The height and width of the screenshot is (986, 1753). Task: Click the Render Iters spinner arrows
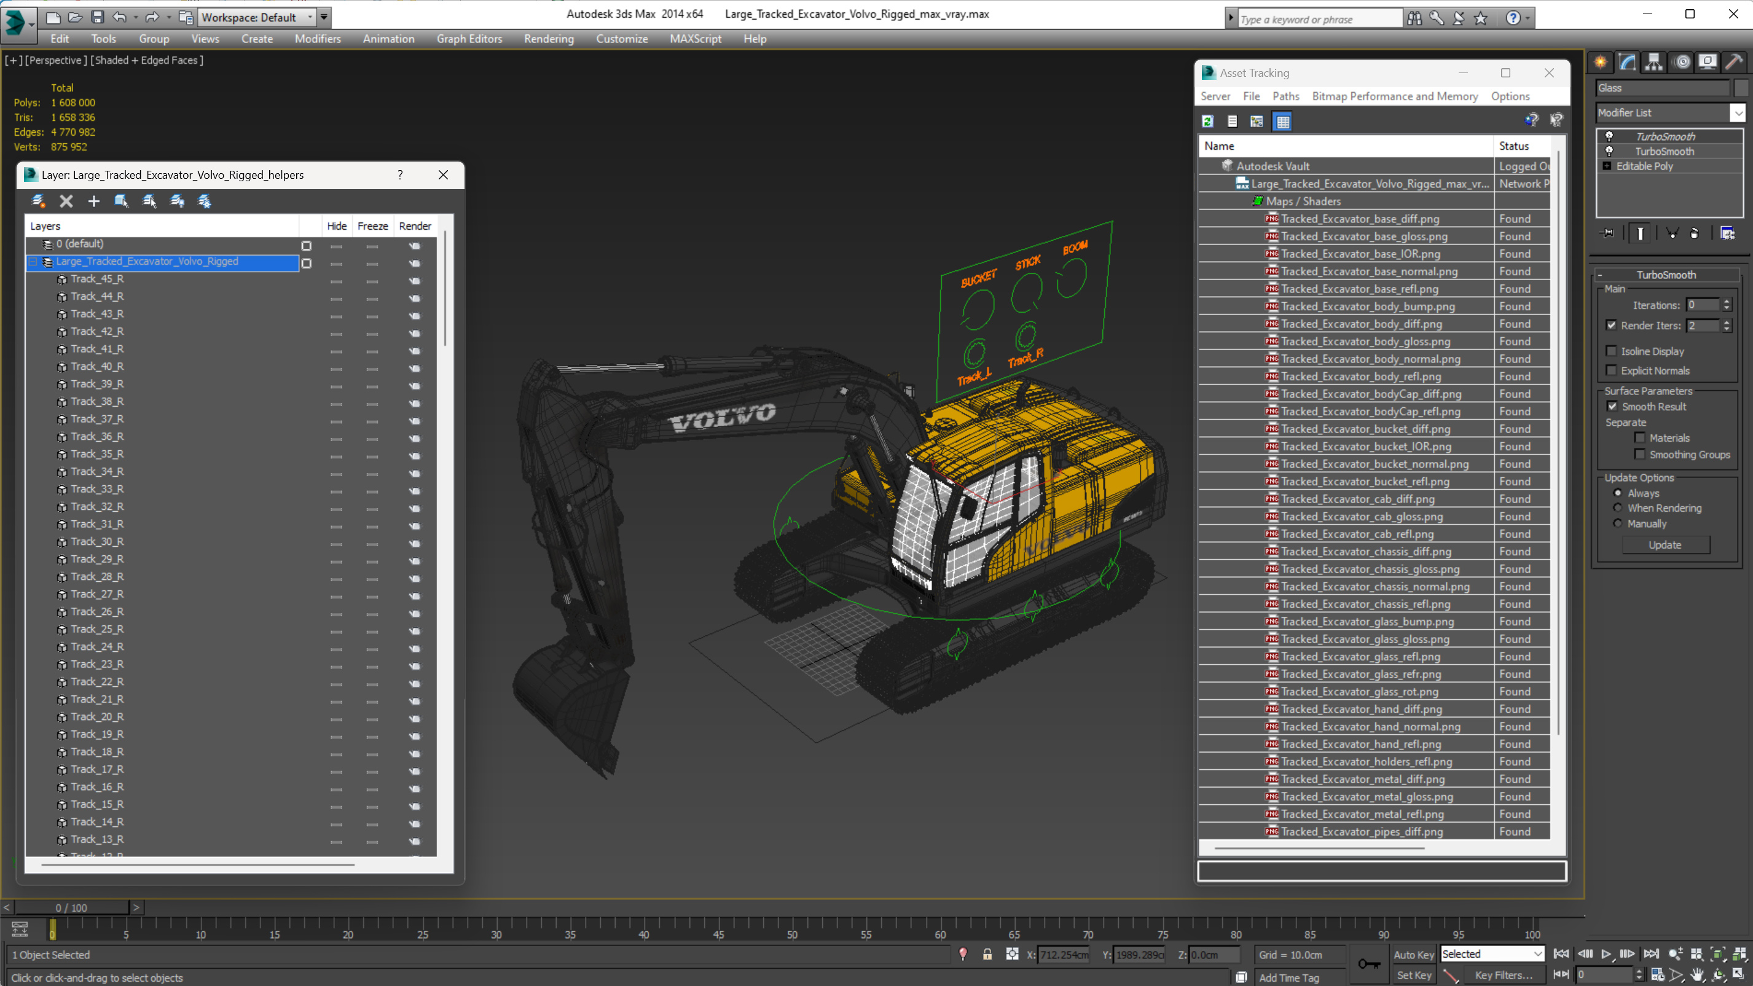coord(1727,325)
